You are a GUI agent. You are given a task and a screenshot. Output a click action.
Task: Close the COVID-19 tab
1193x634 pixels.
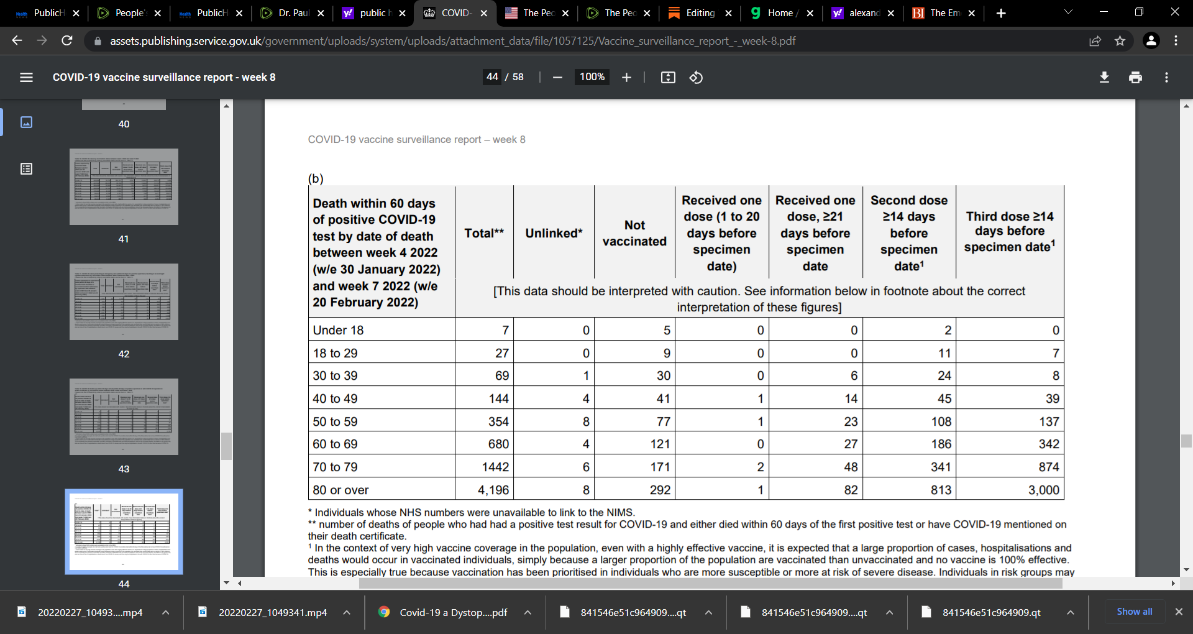483,13
